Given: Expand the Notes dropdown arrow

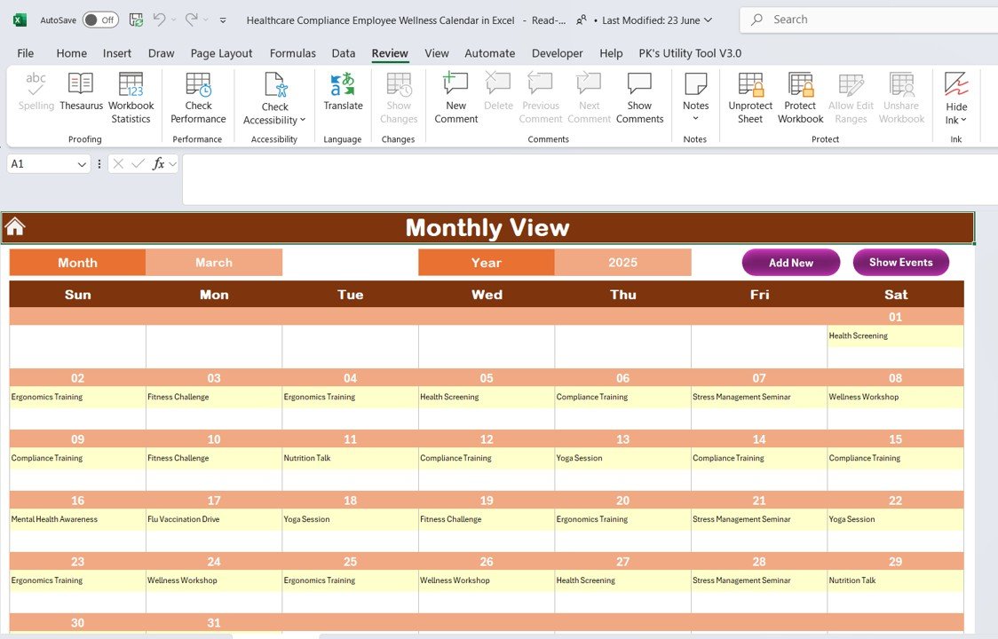Looking at the screenshot, I should coord(696,118).
